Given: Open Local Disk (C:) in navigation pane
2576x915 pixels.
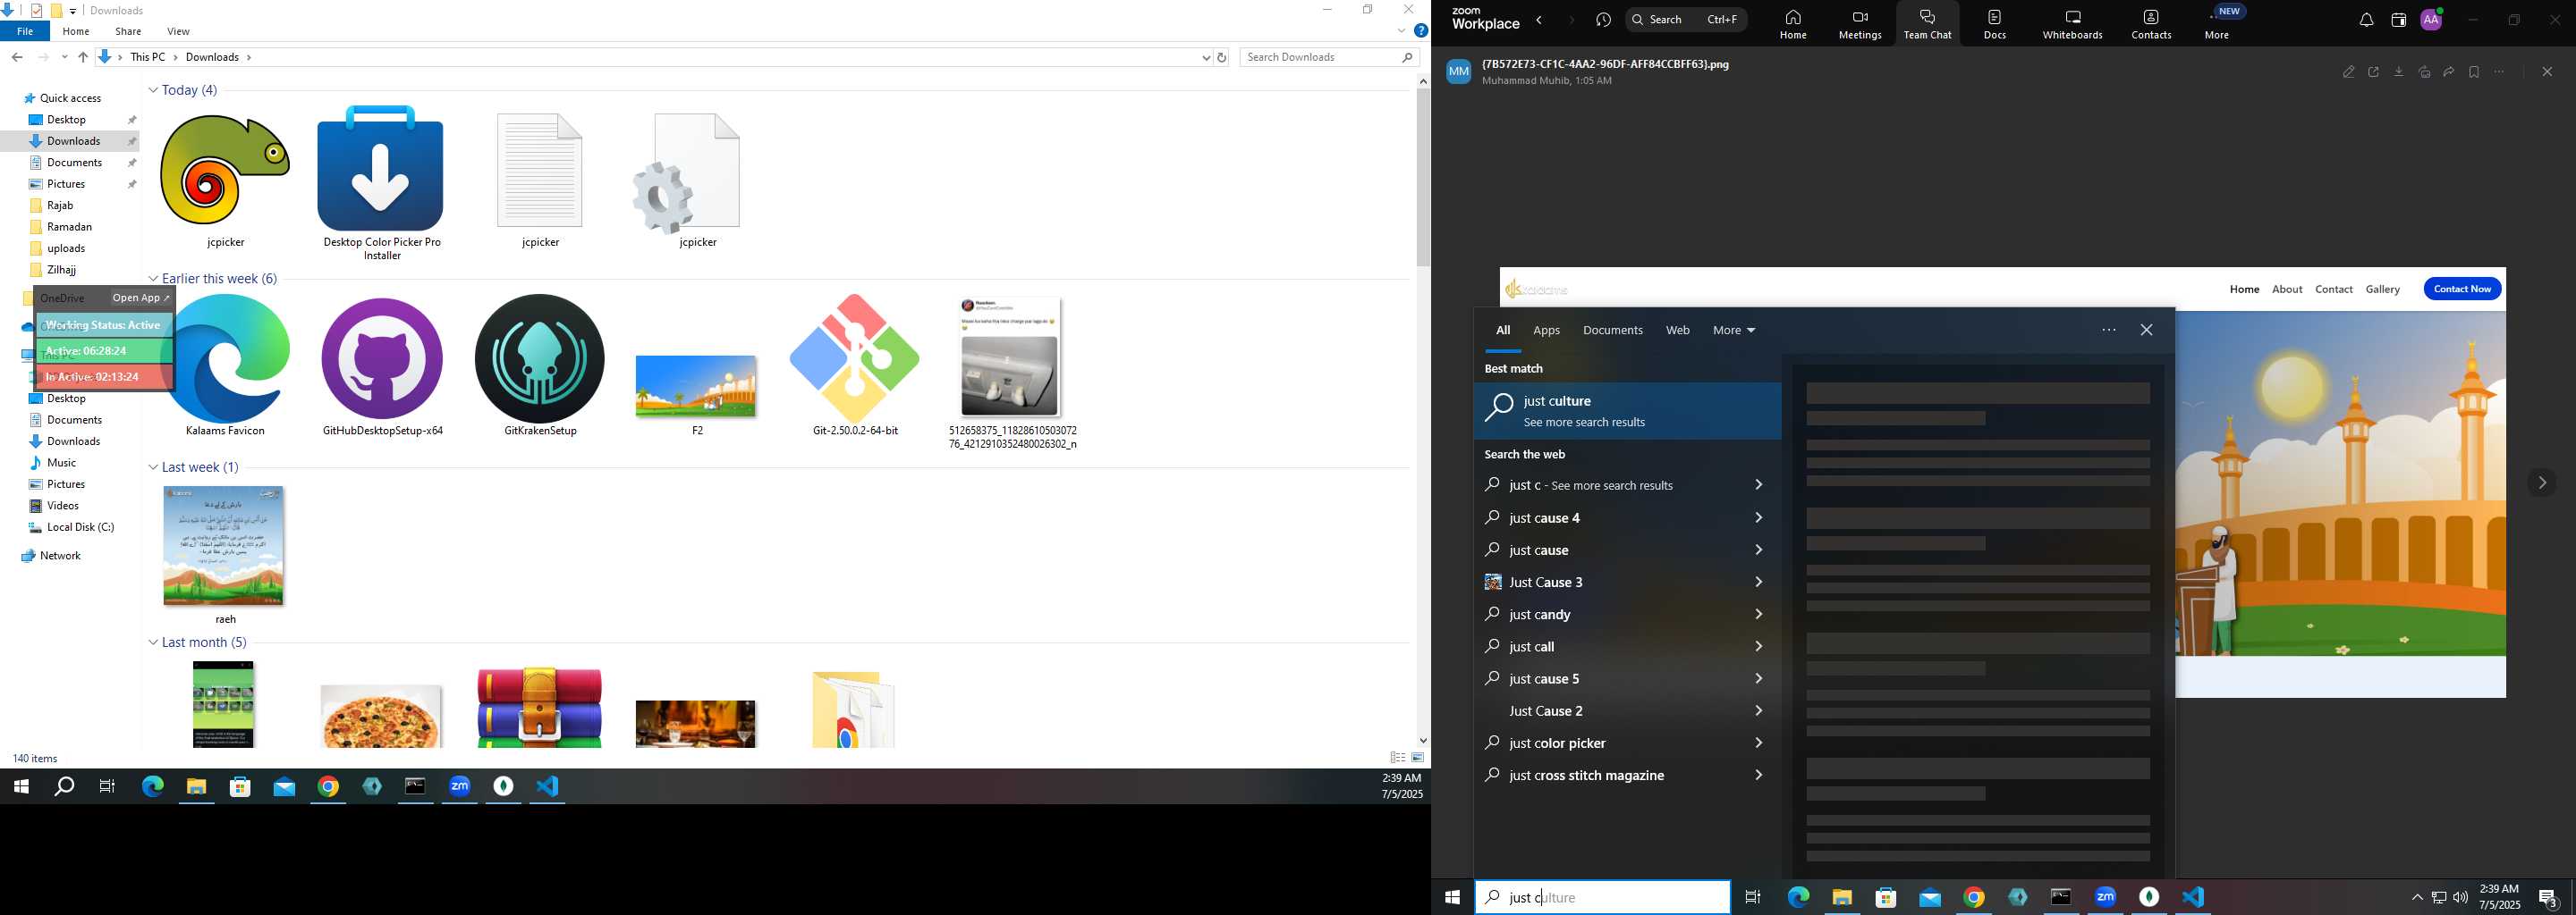Looking at the screenshot, I should (79, 527).
